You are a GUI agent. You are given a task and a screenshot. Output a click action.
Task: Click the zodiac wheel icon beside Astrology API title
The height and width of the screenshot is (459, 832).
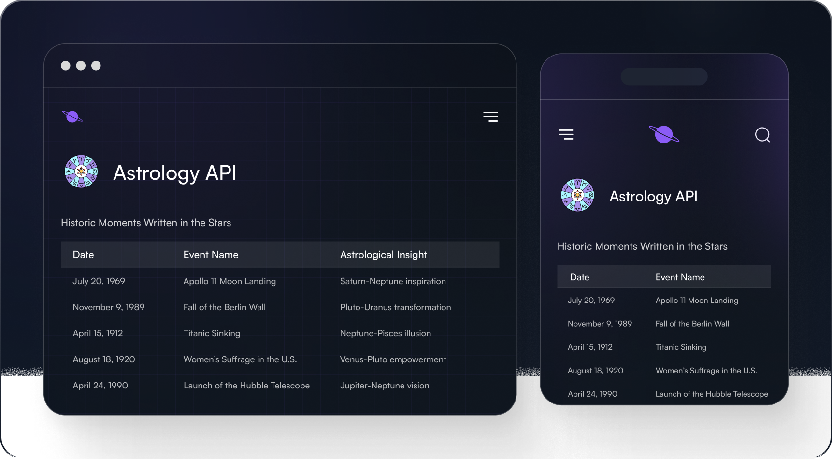81,172
